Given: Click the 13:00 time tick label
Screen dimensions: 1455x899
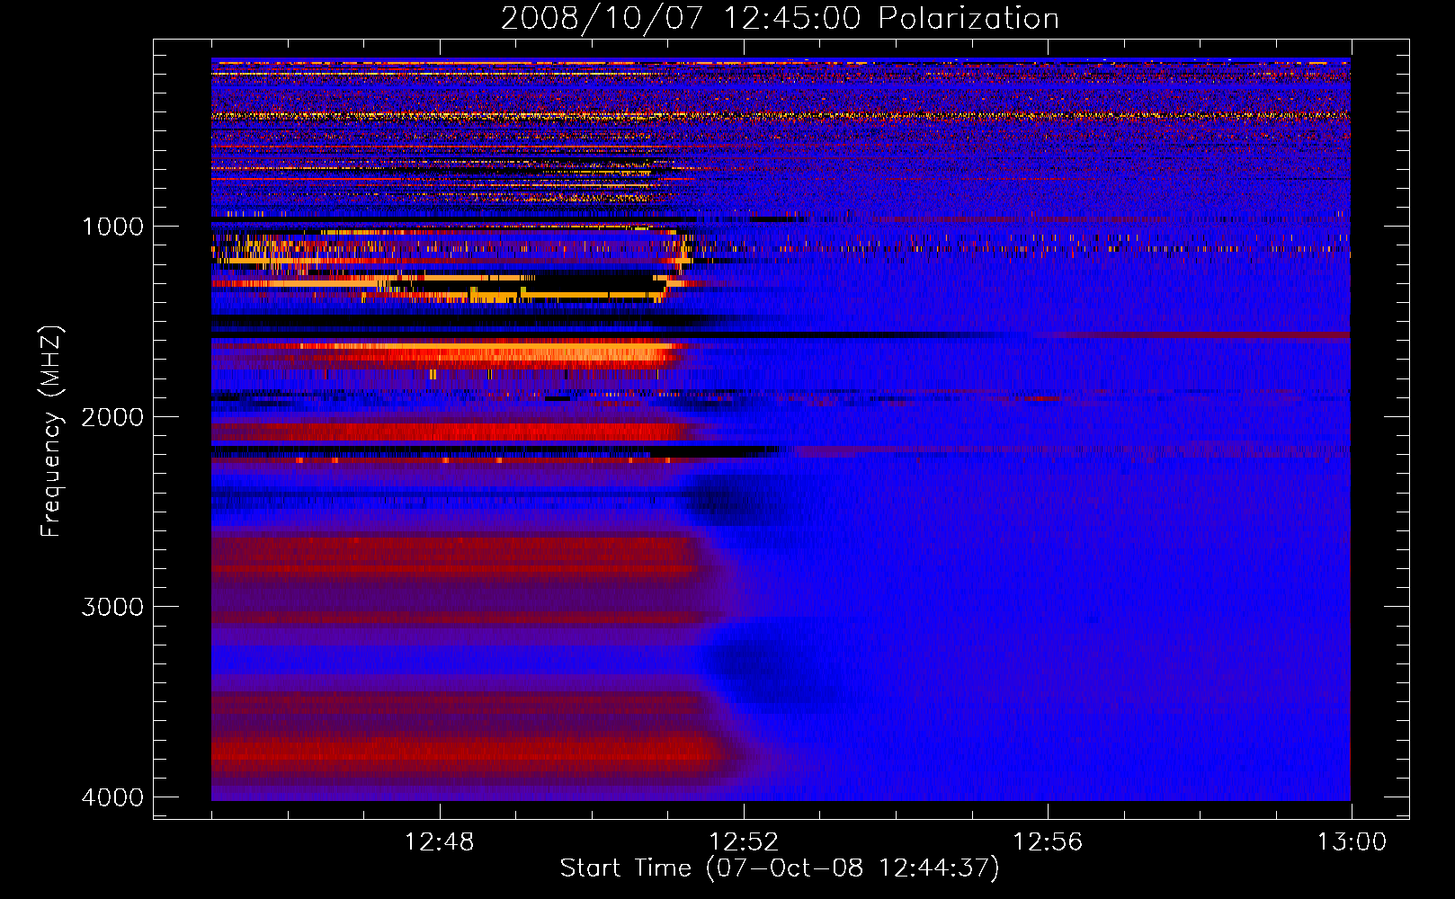Looking at the screenshot, I should point(1352,842).
